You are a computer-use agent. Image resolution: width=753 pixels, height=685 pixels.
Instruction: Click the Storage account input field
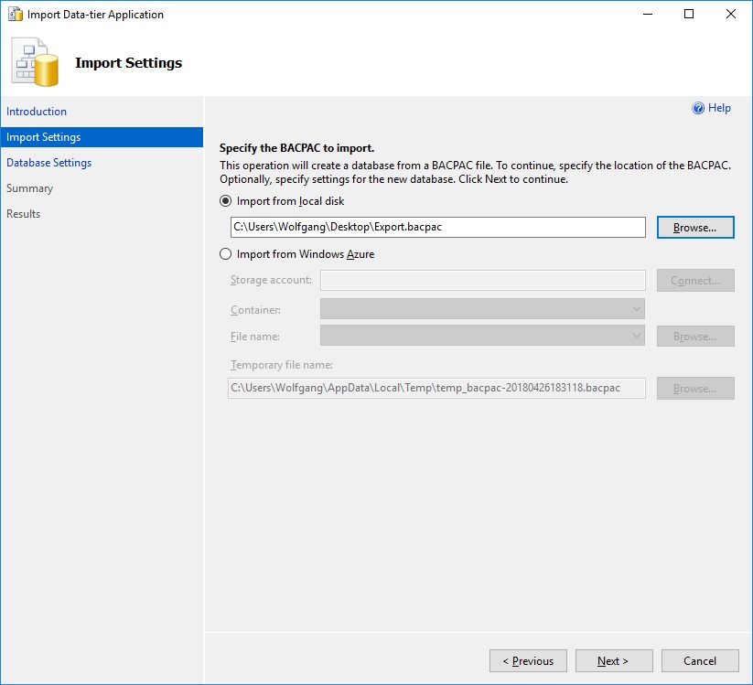pyautogui.click(x=482, y=281)
